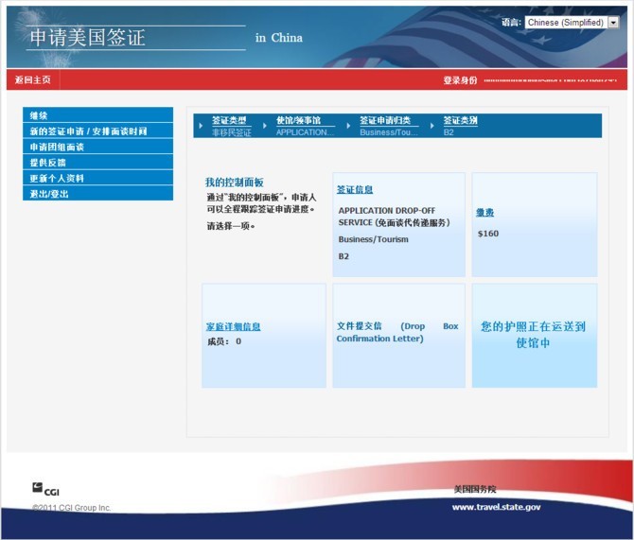The width and height of the screenshot is (634, 540).
Task: Open 新的签证申请 / 安排面谈时间 menu item
Action: (97, 131)
